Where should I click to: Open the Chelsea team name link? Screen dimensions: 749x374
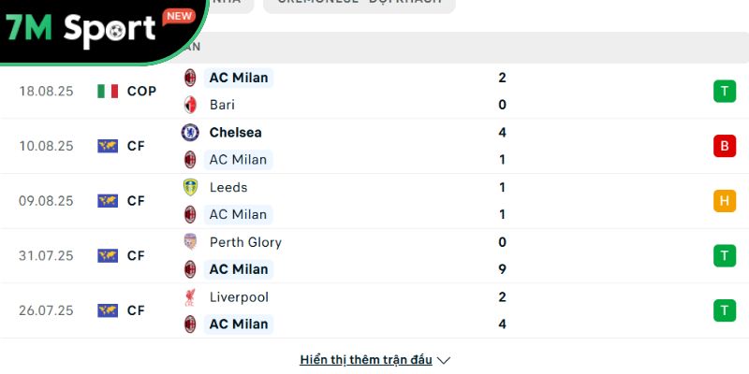point(235,133)
